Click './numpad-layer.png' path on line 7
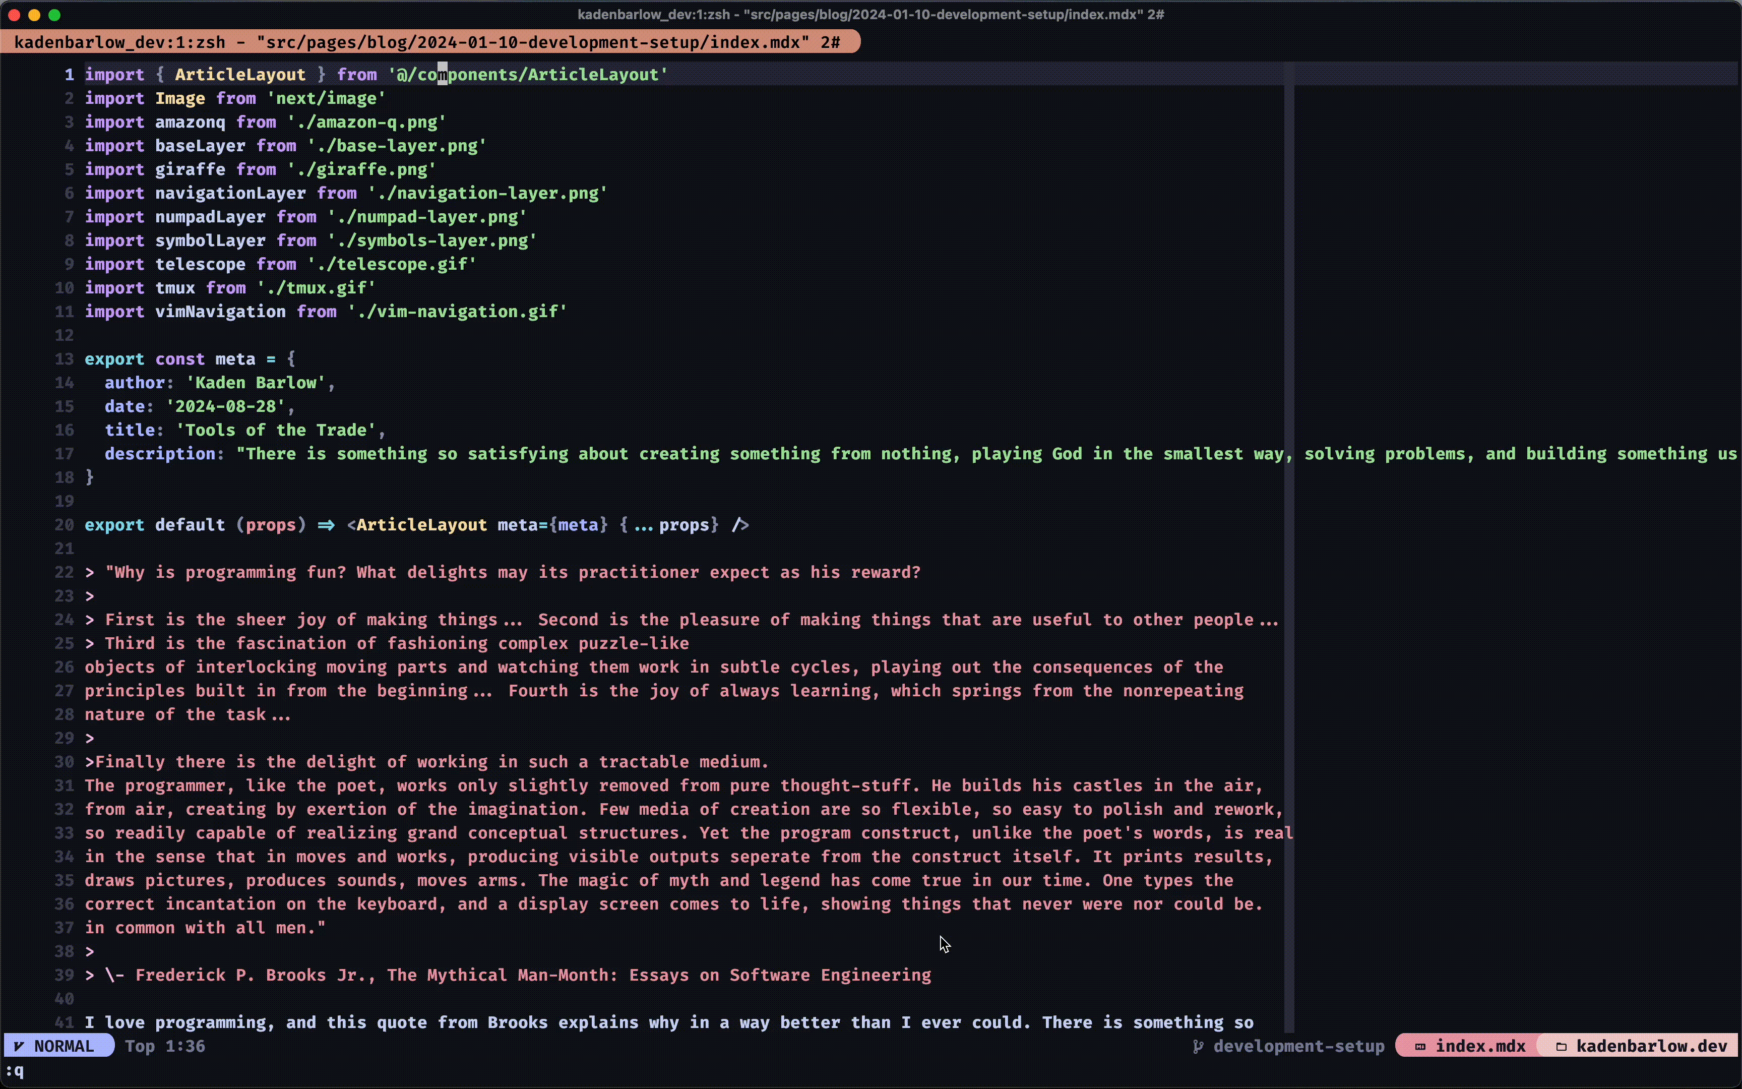The image size is (1742, 1089). click(427, 217)
